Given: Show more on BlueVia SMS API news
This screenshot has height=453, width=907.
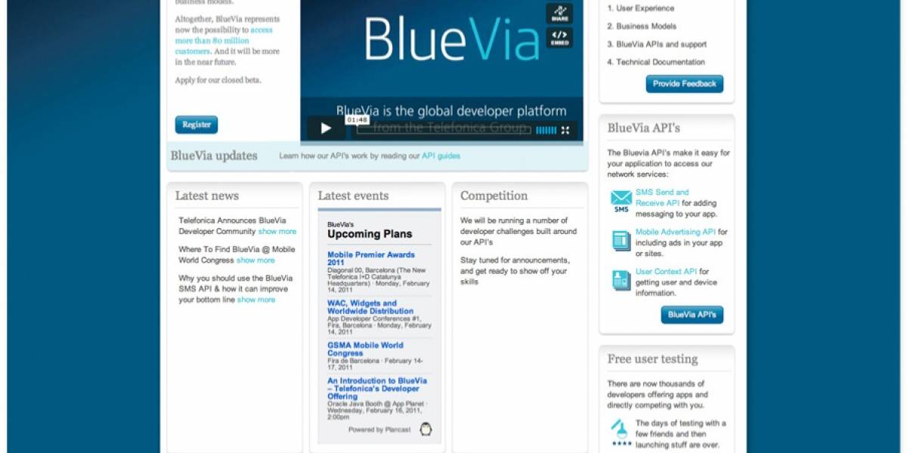Looking at the screenshot, I should click(256, 300).
